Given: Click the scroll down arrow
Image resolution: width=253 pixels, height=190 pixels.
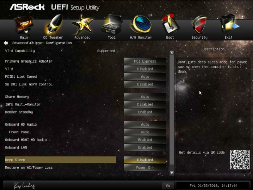Looking at the screenshot, I should coord(172,173).
